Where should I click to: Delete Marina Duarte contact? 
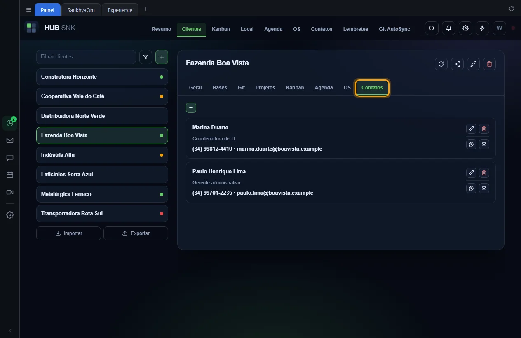pos(484,129)
